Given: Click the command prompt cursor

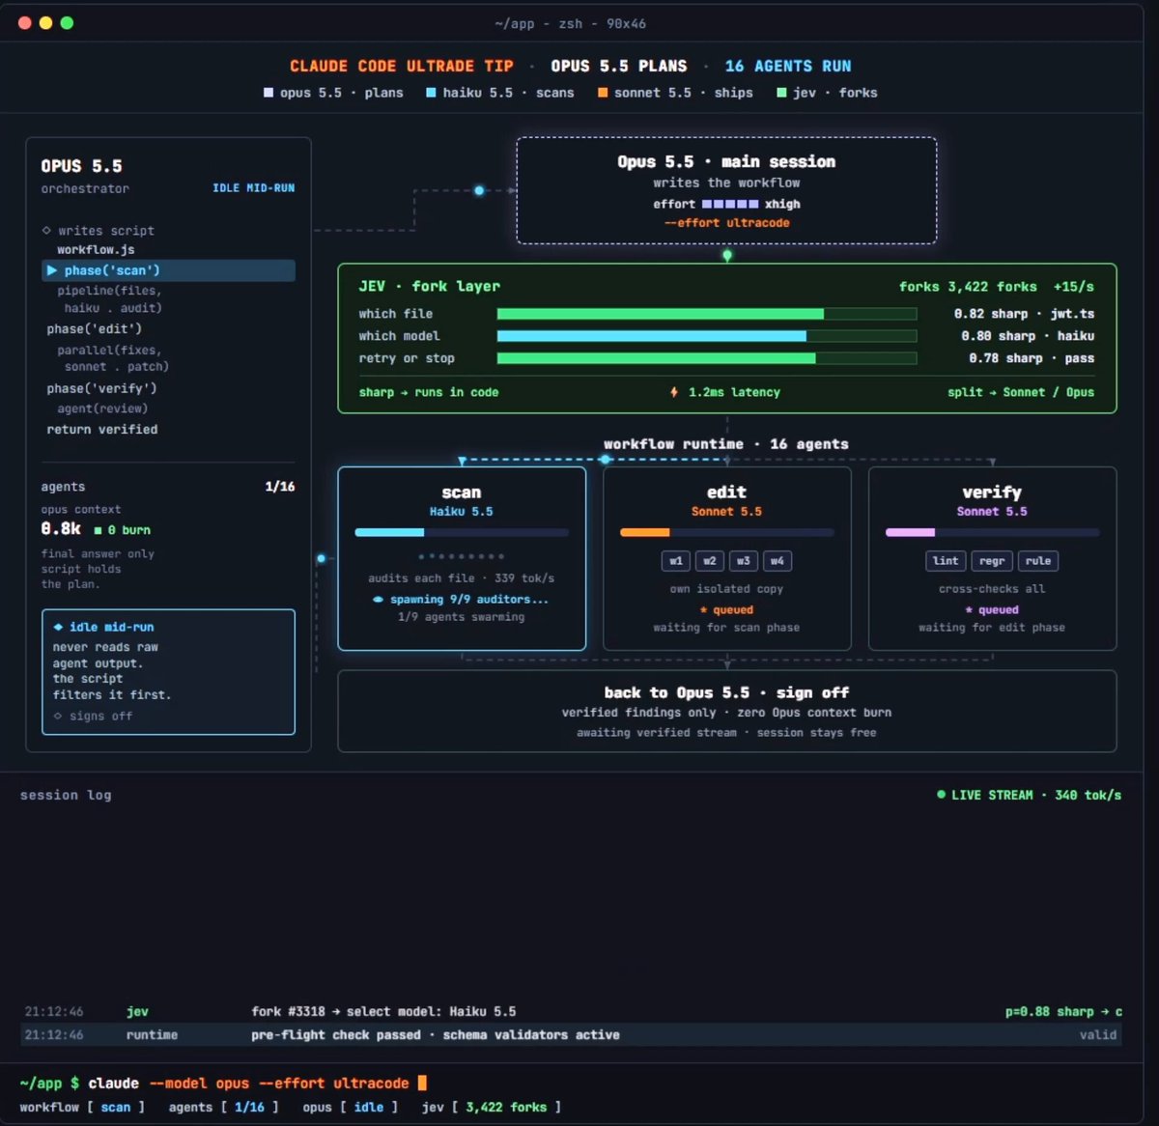Looking at the screenshot, I should click(422, 1084).
